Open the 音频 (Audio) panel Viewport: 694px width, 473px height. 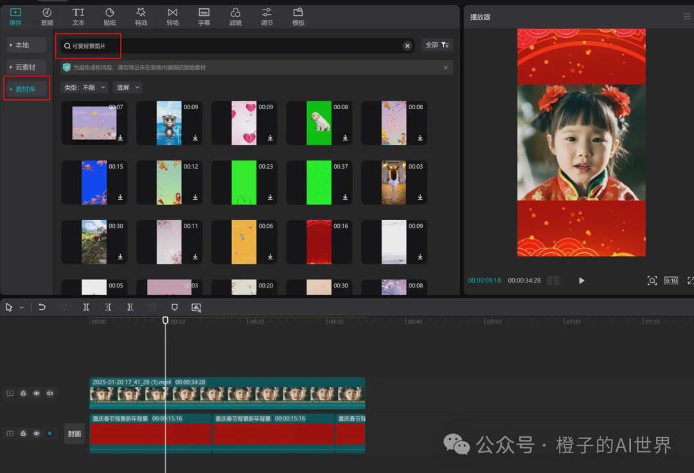pos(47,16)
